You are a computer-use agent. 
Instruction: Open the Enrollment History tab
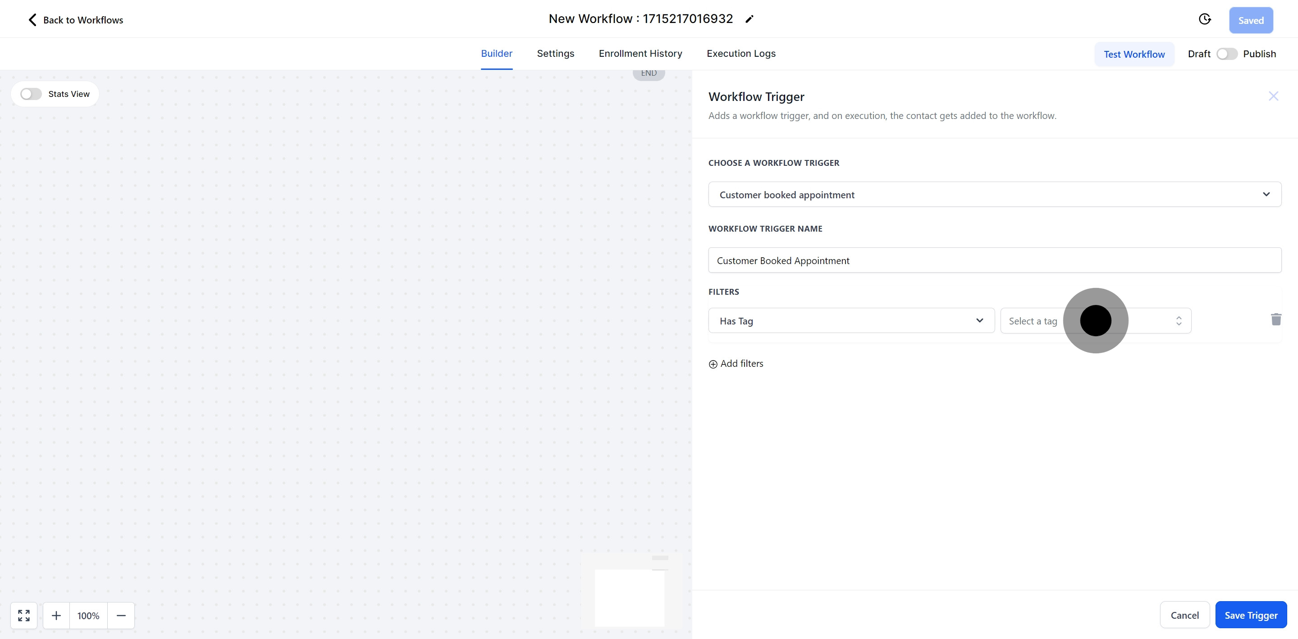pos(640,54)
